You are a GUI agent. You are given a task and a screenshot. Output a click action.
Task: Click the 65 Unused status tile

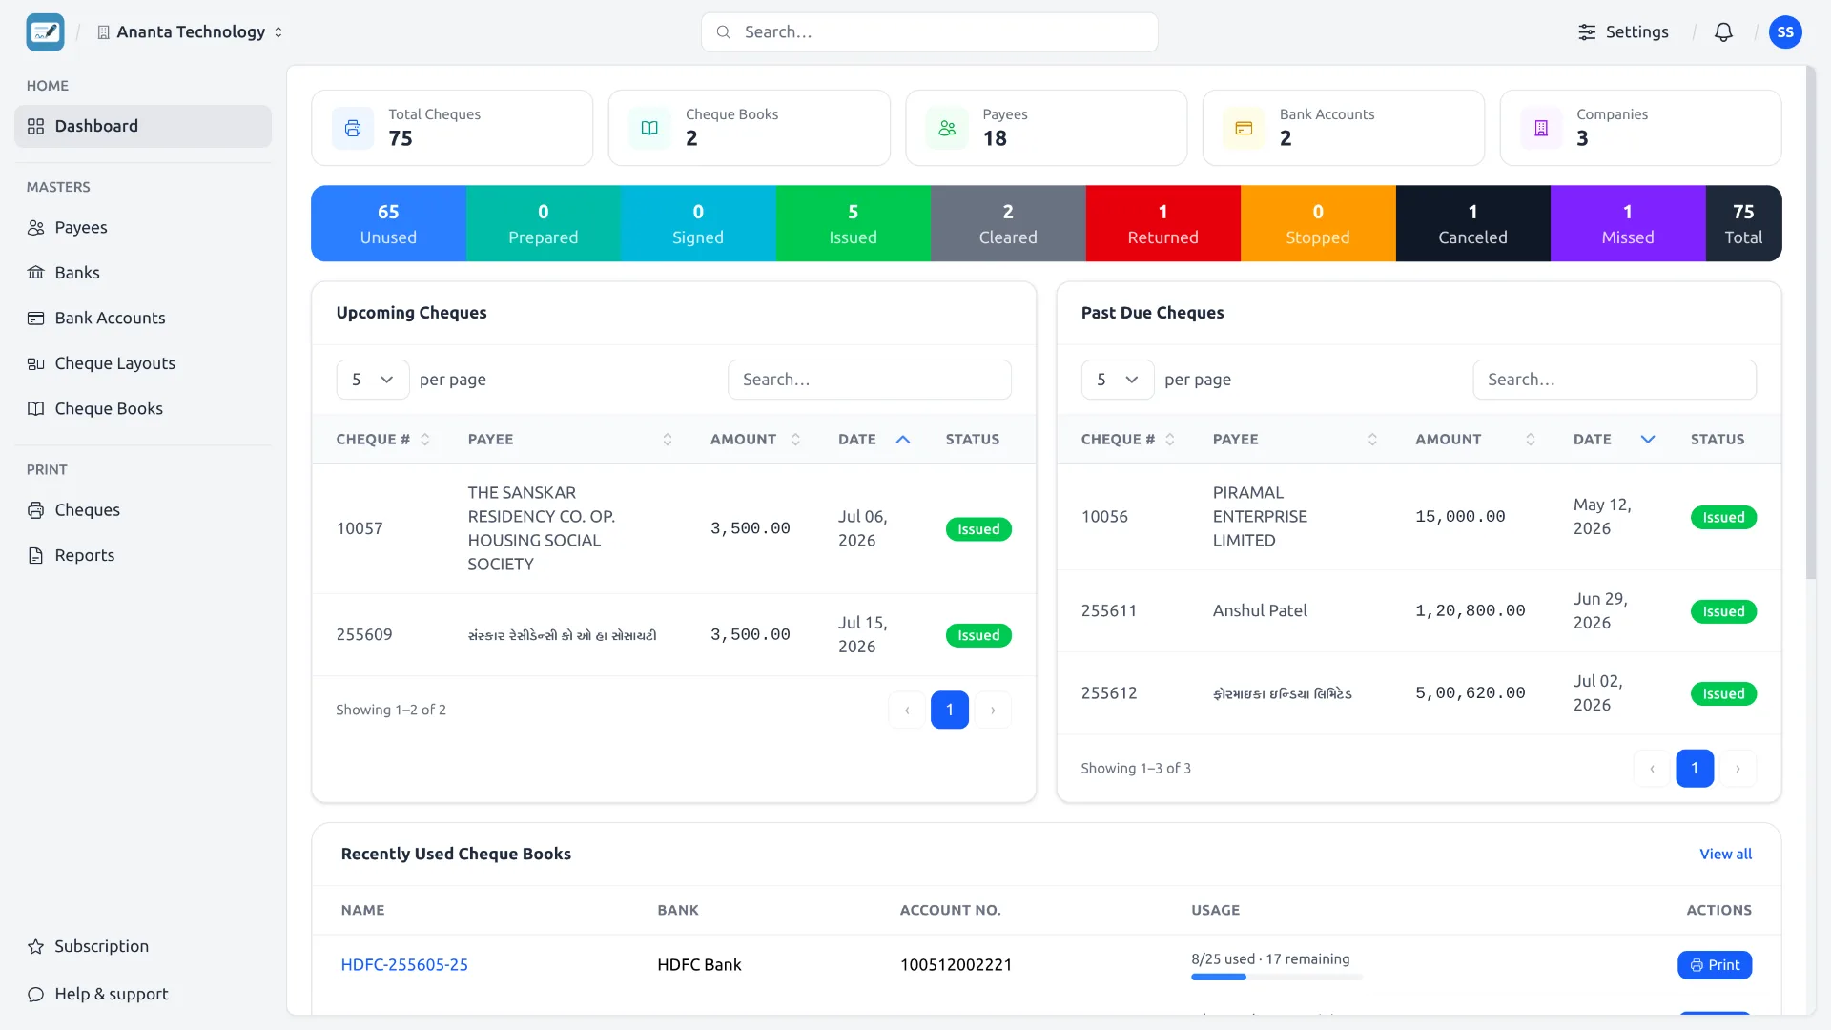click(x=388, y=224)
